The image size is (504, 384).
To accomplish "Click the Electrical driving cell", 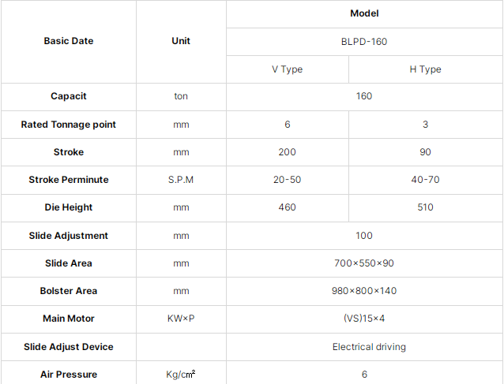I will pyautogui.click(x=364, y=347).
